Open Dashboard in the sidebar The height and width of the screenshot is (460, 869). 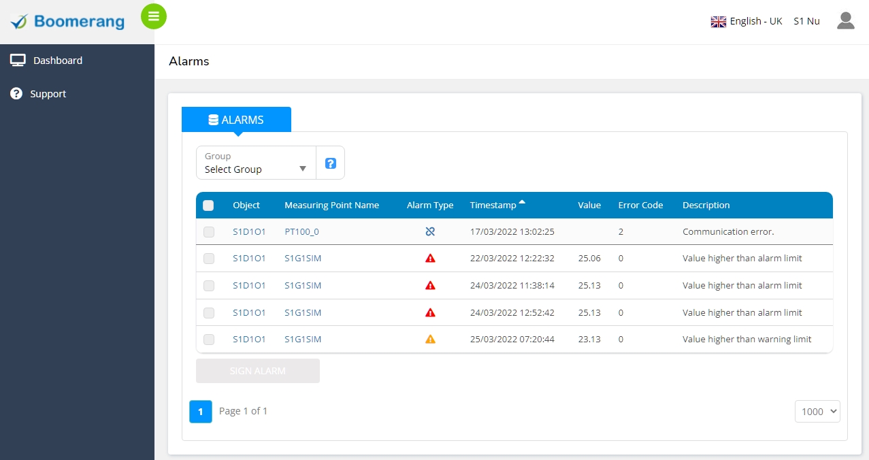(x=58, y=61)
